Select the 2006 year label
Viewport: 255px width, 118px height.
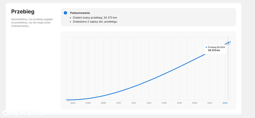[x=88, y=103]
